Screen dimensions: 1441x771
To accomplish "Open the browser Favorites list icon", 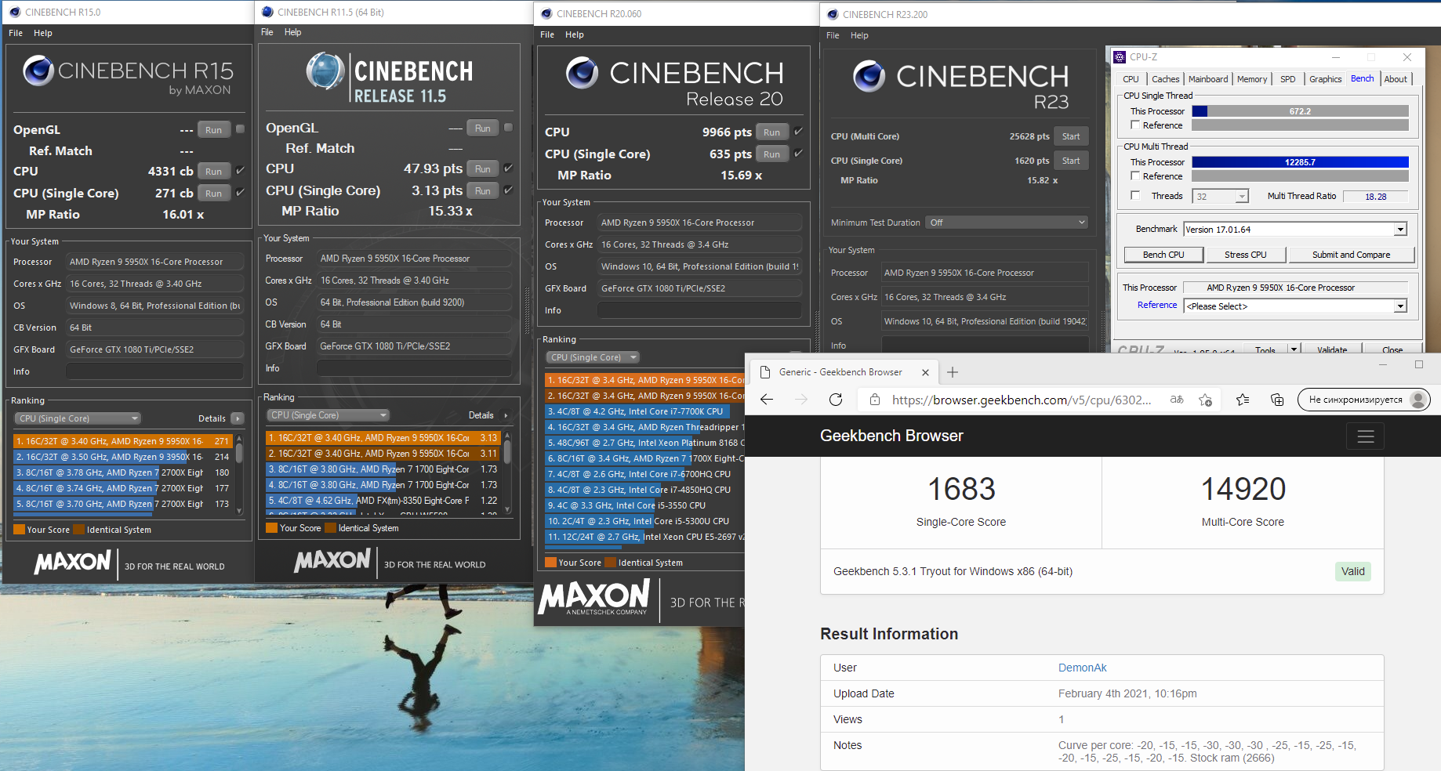I will click(1243, 400).
